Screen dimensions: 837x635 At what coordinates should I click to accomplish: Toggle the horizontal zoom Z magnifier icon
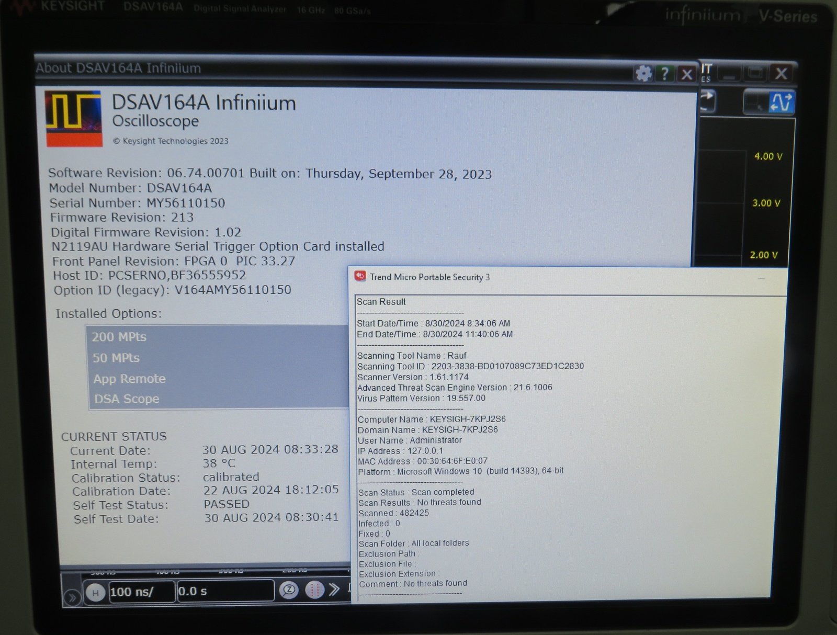289,591
